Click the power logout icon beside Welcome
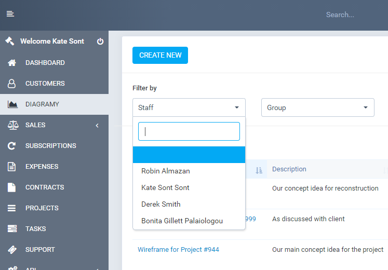The width and height of the screenshot is (388, 270). coord(100,42)
